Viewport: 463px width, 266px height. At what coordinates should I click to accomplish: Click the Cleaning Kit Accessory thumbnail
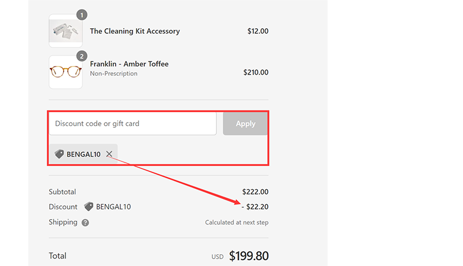point(65,31)
